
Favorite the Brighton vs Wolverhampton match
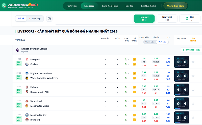(x=193, y=76)
